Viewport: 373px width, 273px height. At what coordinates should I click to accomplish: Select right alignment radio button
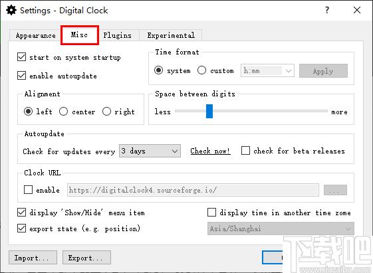click(x=106, y=111)
